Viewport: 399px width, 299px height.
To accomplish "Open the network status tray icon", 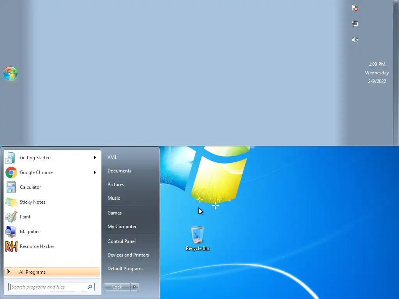I will (355, 24).
